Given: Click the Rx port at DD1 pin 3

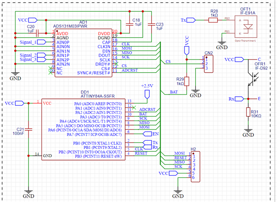Looking at the screenshot, I should tap(147, 147).
